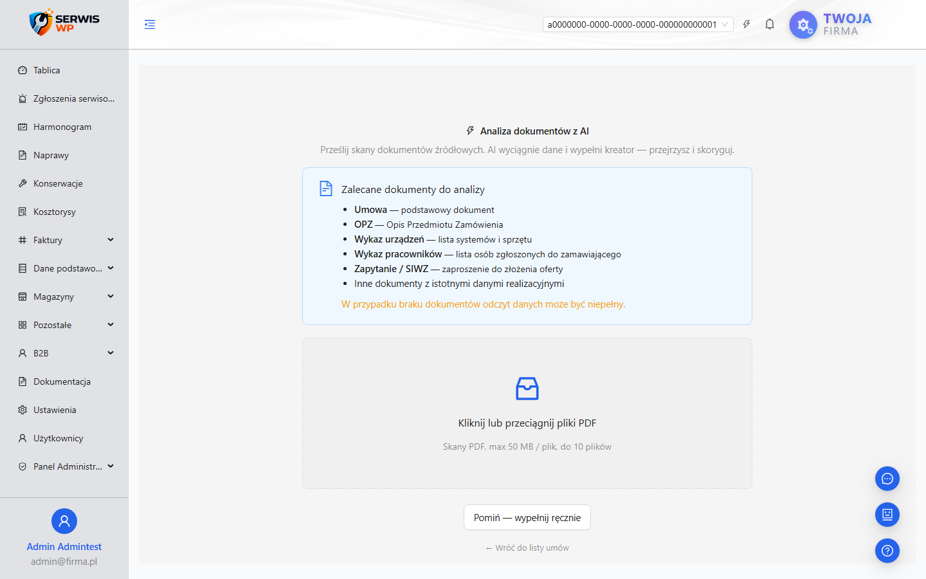Click the Serwis WP logo
The width and height of the screenshot is (926, 579).
coord(64,23)
